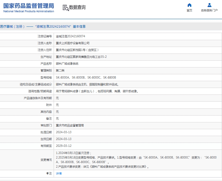
Task: Click the 变更情况 label
Action: (x=46, y=160)
